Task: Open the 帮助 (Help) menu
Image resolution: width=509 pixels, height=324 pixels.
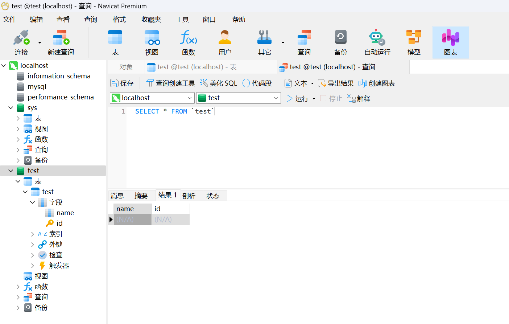Action: tap(239, 19)
